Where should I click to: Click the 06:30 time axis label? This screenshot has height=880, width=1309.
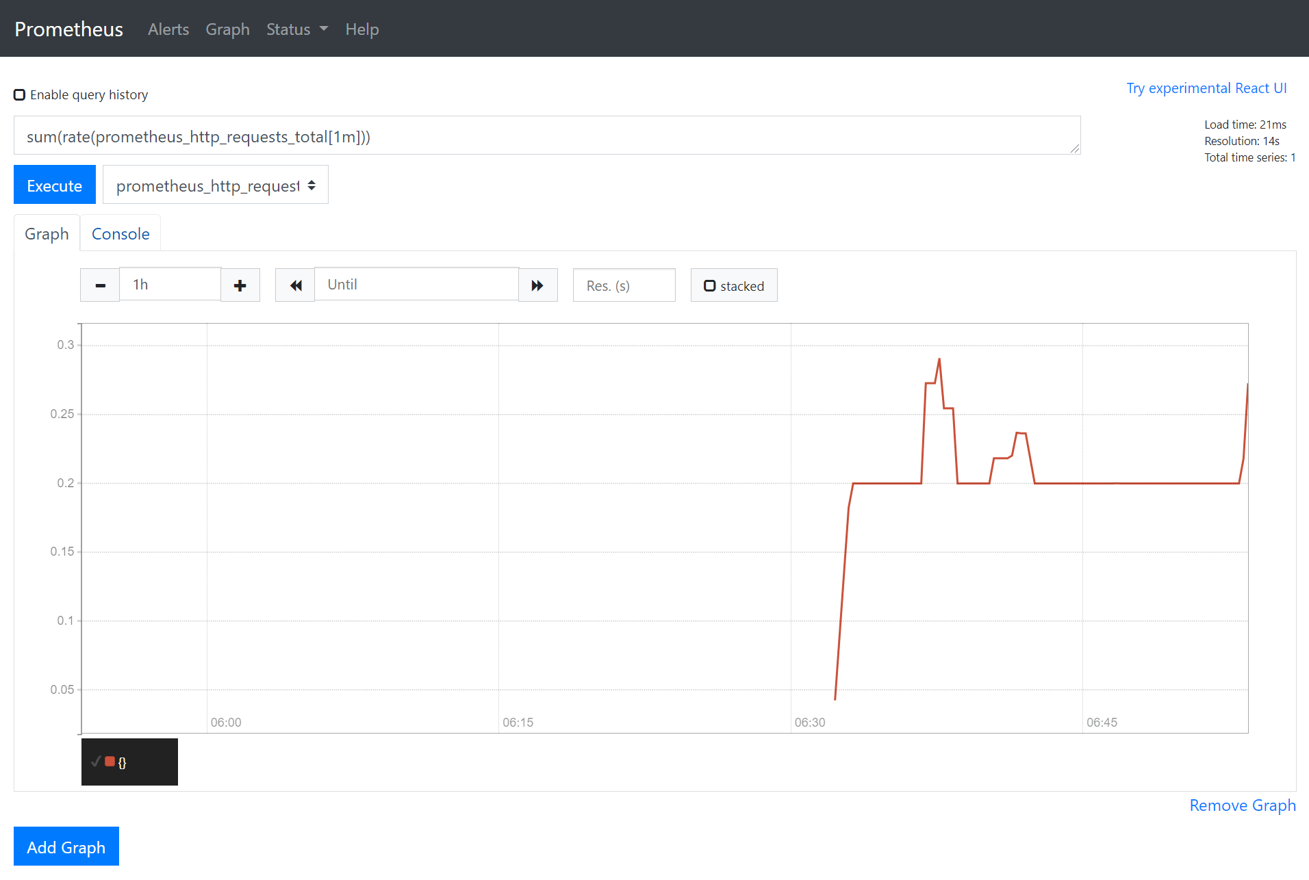point(810,723)
